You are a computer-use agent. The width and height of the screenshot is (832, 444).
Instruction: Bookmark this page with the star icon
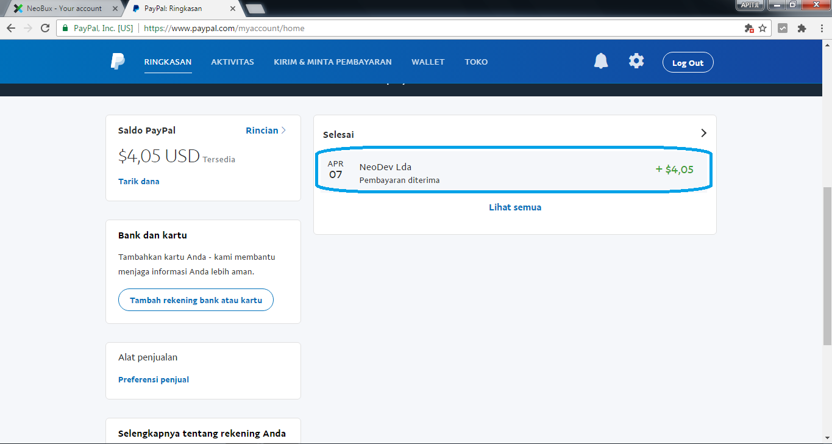pyautogui.click(x=763, y=28)
